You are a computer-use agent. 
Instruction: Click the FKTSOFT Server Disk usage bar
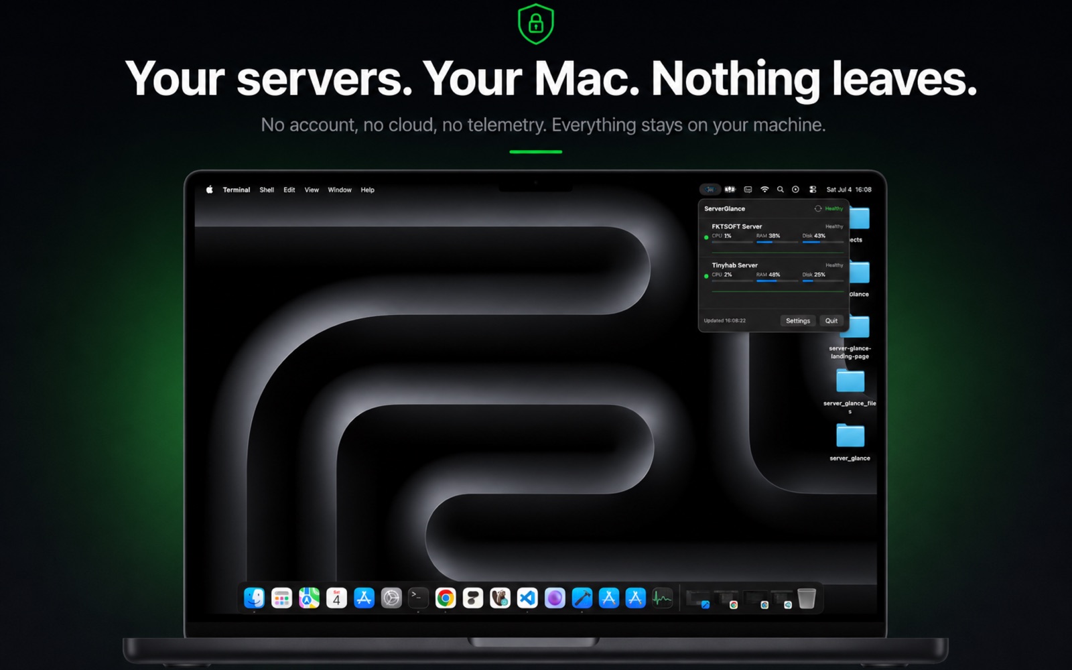823,243
